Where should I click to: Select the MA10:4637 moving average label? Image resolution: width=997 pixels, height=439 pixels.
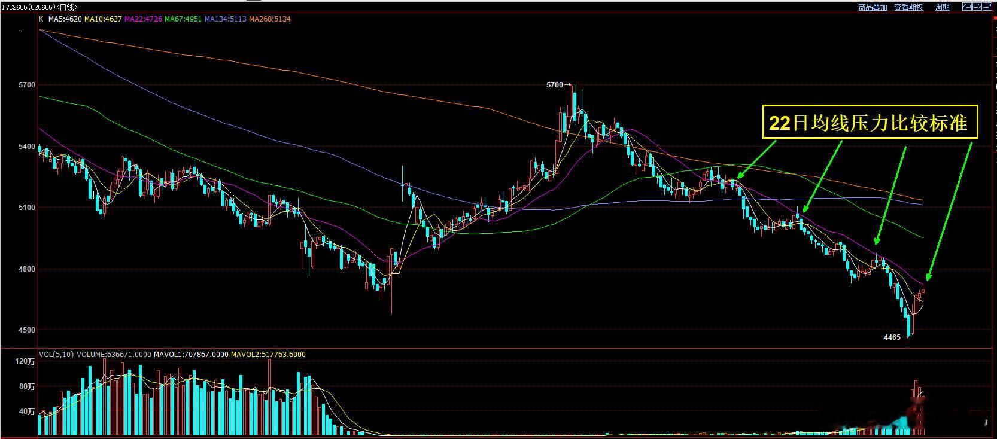tap(103, 19)
